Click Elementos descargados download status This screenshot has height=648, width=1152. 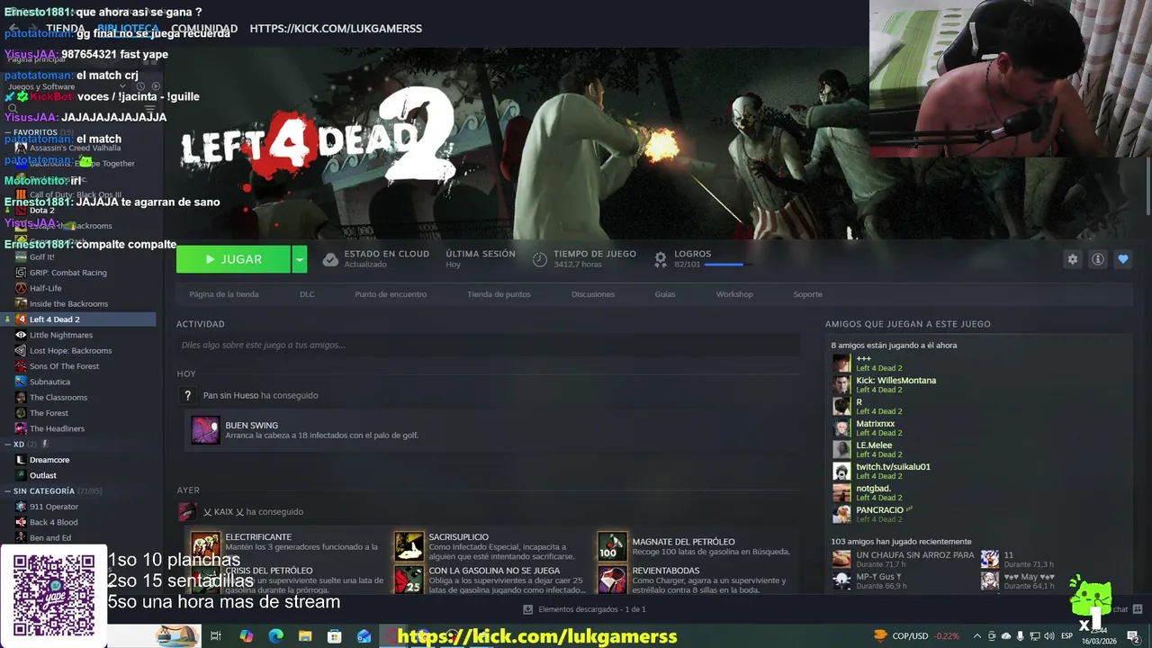[x=584, y=609]
